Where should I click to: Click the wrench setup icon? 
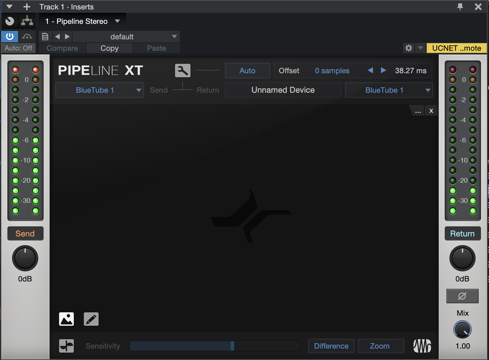click(x=182, y=71)
